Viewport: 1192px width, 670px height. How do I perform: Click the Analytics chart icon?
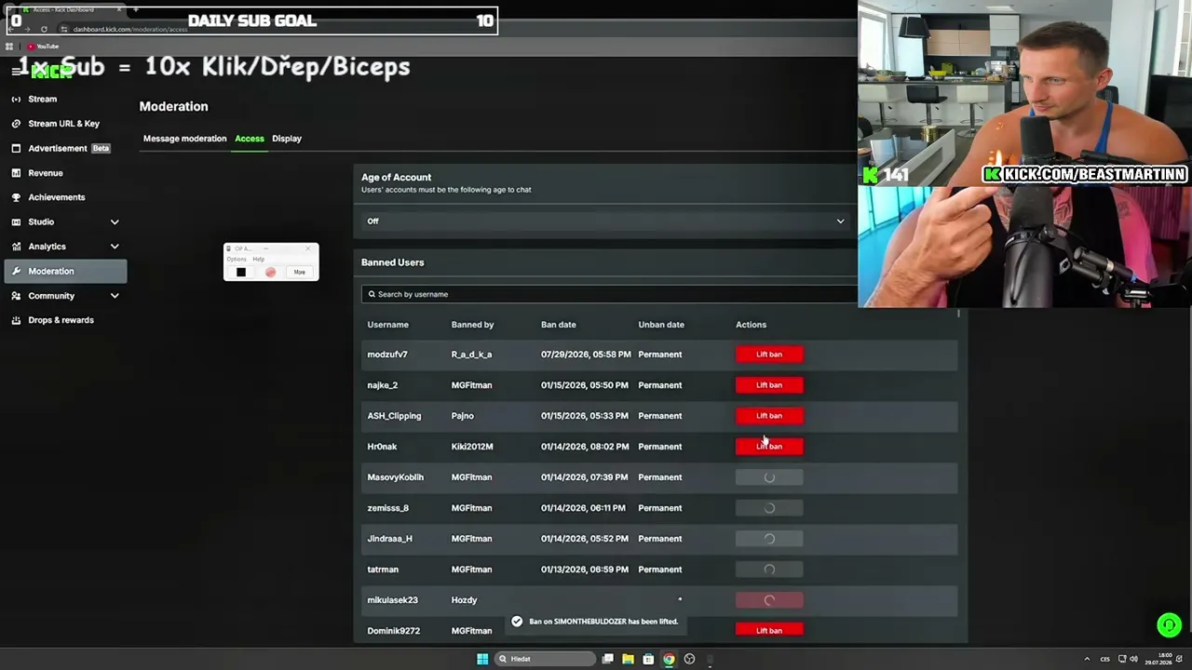(16, 247)
